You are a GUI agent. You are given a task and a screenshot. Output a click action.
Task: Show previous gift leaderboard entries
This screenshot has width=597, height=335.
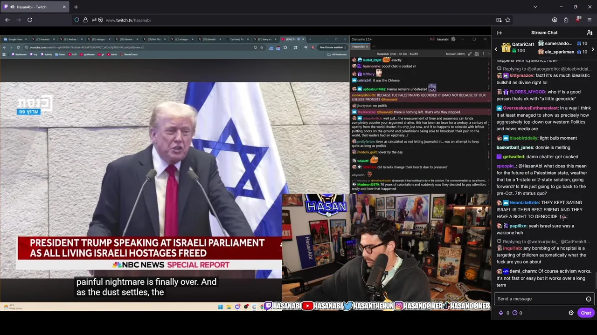pyautogui.click(x=496, y=49)
